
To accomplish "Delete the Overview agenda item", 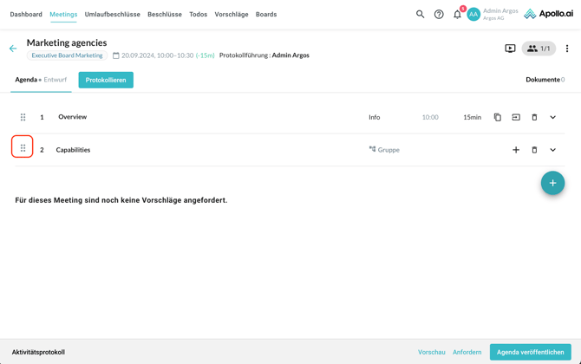I will (534, 117).
